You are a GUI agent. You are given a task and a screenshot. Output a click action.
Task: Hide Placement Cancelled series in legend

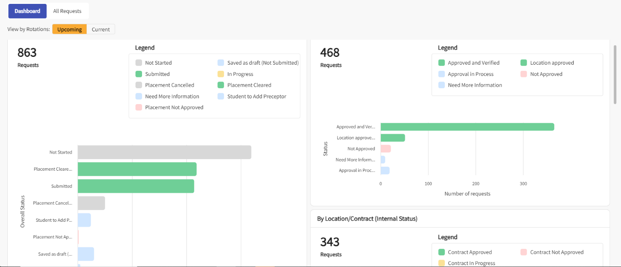coord(169,85)
